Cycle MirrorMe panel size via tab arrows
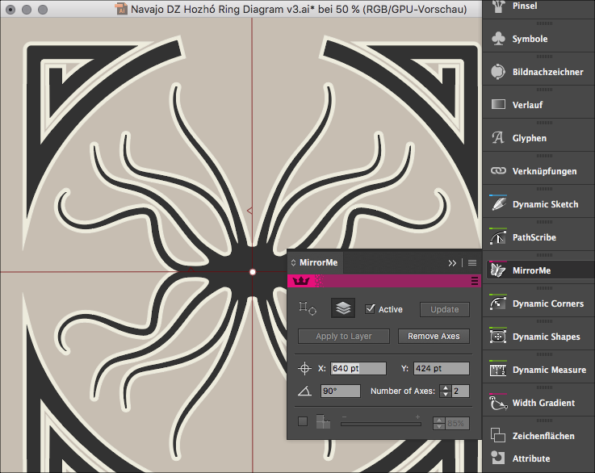This screenshot has height=473, width=595. pyautogui.click(x=293, y=262)
